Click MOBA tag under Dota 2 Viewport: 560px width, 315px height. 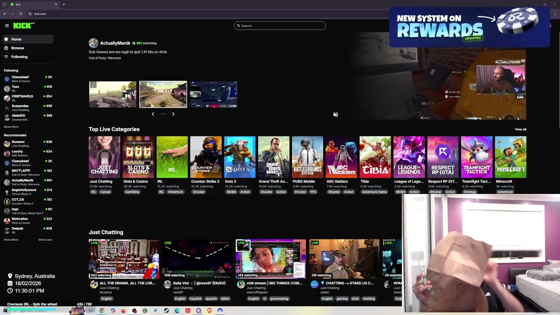tap(231, 192)
